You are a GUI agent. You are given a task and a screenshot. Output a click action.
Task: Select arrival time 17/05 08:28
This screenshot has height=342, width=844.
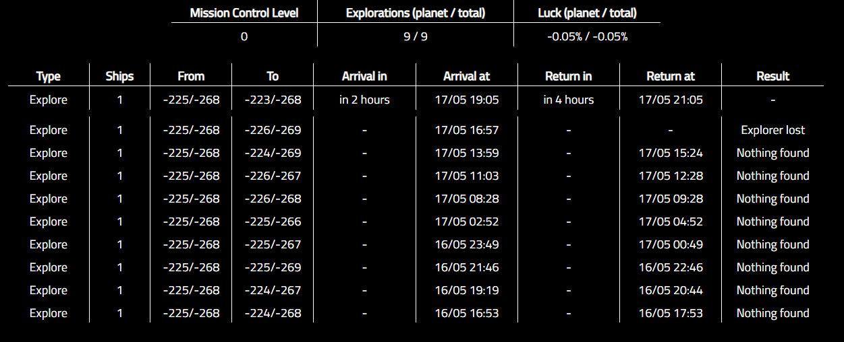pyautogui.click(x=467, y=199)
